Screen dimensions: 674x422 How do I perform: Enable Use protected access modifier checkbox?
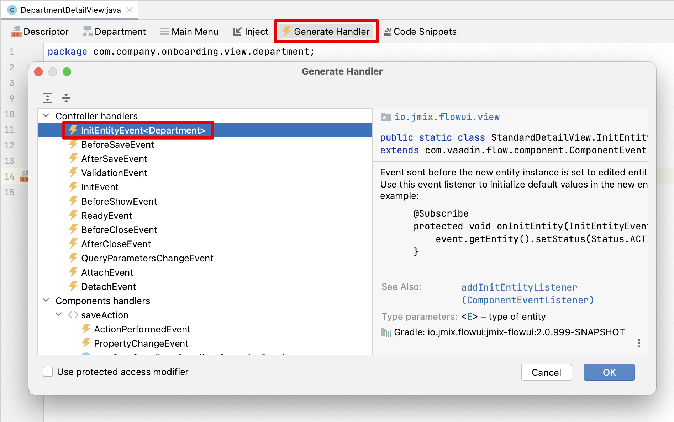click(x=48, y=372)
